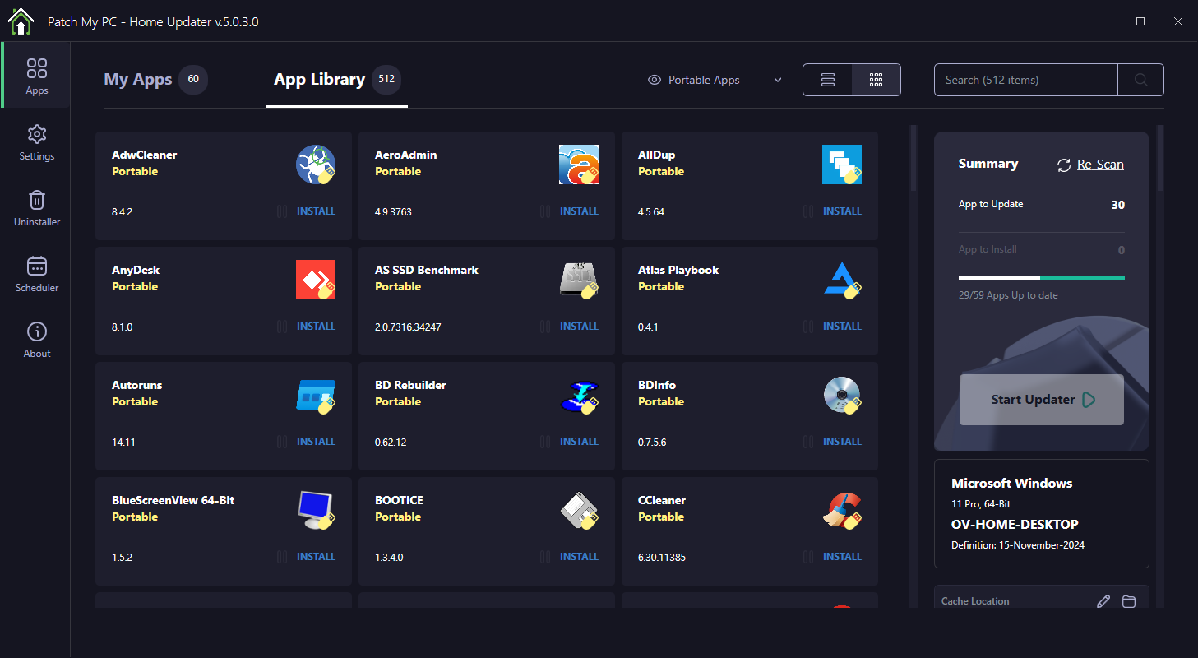The width and height of the screenshot is (1198, 658).
Task: Click the Re-Scan link
Action: [1100, 164]
